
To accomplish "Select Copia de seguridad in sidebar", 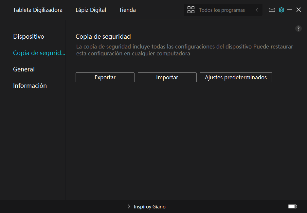I will 39,53.
